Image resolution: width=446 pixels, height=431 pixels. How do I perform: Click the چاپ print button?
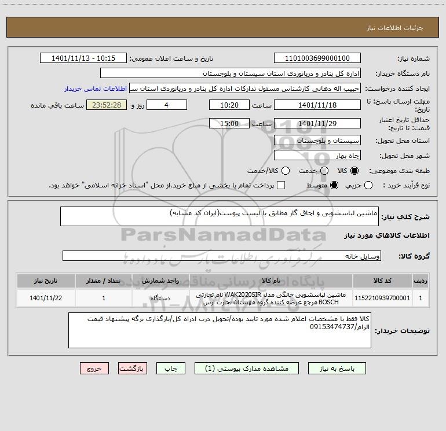[171, 369]
